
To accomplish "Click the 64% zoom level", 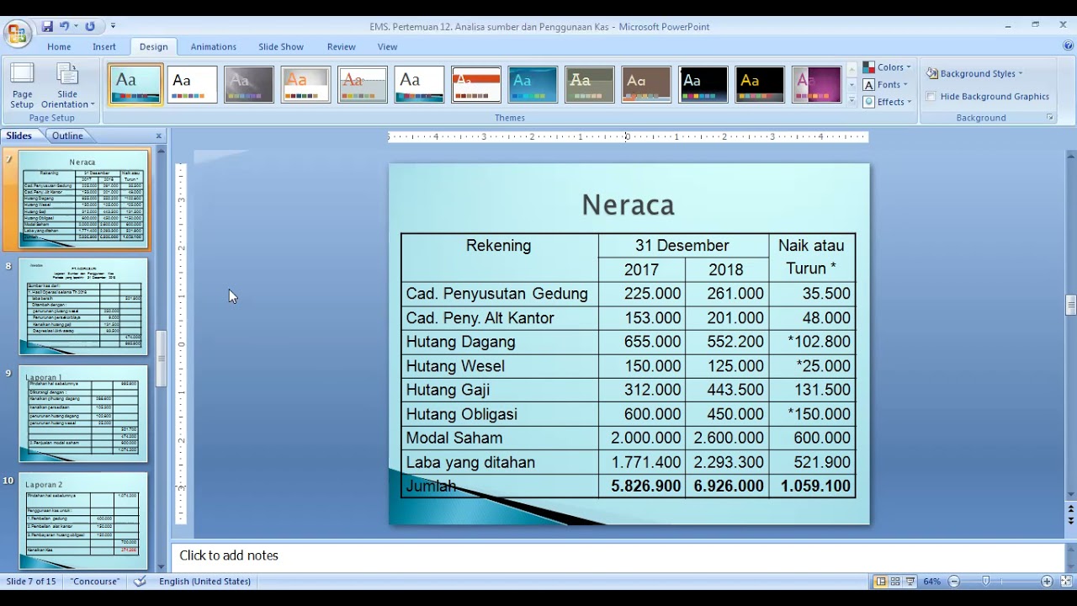I will [932, 582].
